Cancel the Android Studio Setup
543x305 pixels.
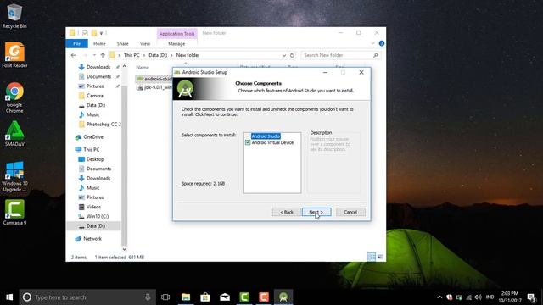(x=350, y=212)
